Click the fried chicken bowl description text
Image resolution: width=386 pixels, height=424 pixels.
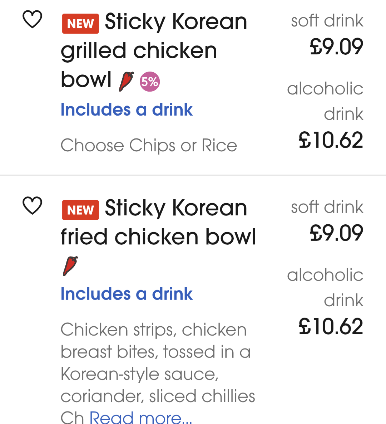coord(157,362)
